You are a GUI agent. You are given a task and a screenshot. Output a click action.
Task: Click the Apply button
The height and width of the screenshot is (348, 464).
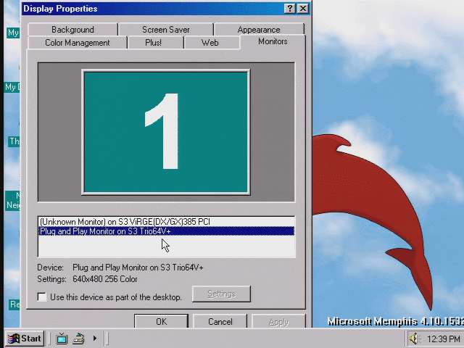(278, 321)
